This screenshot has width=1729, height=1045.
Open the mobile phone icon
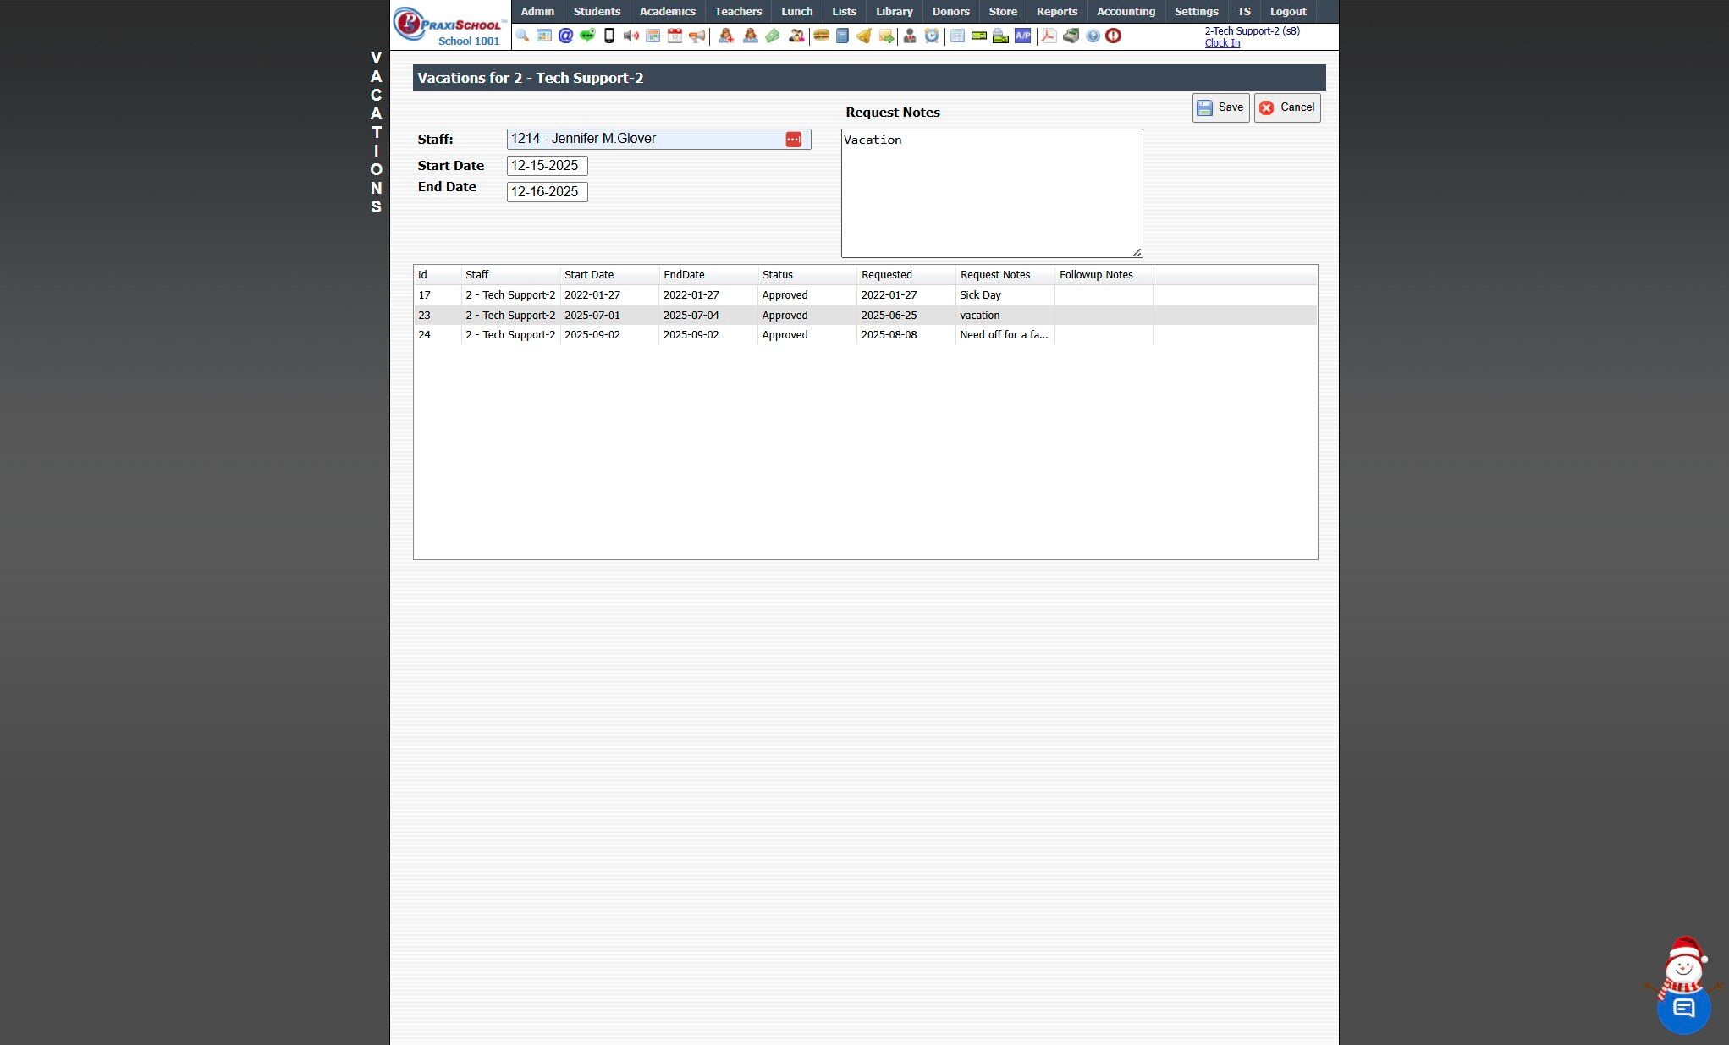[608, 36]
